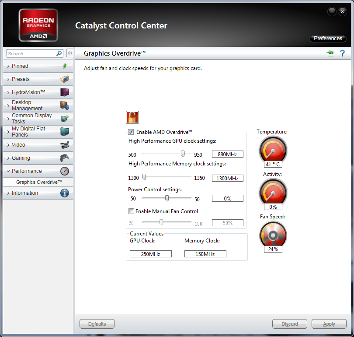The image size is (354, 337).
Task: Click the search magnifier icon
Action: tap(59, 53)
